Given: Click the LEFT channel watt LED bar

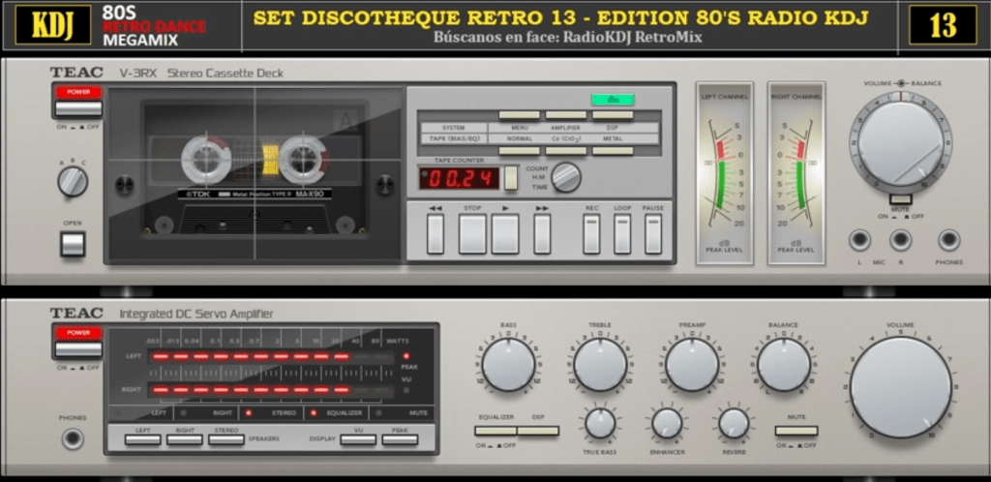Looking at the screenshot, I should pos(271,356).
